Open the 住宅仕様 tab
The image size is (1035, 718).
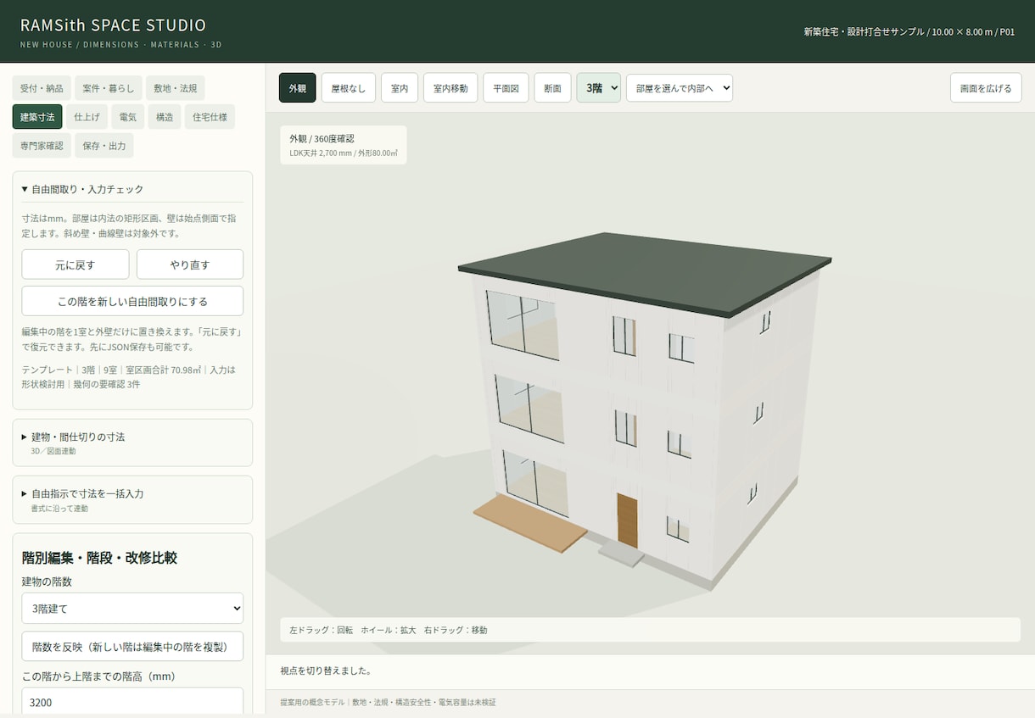[x=210, y=117]
